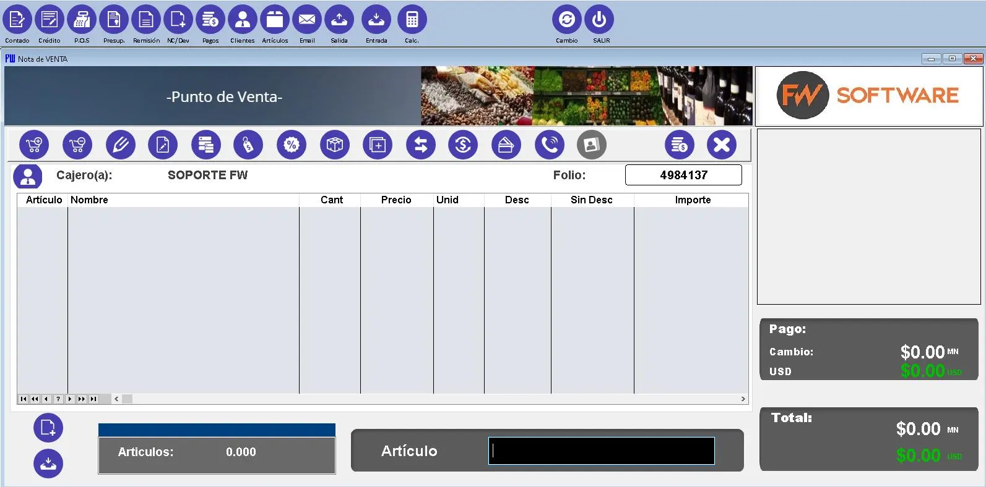Screen dimensions: 986x487
Task: Click the Cambio refresh button
Action: pos(566,20)
